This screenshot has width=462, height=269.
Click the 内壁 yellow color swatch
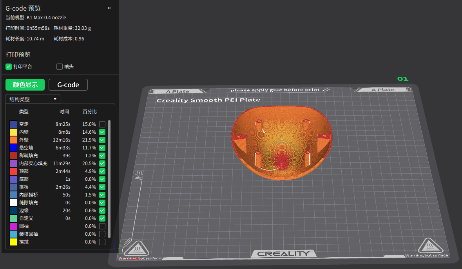13,132
